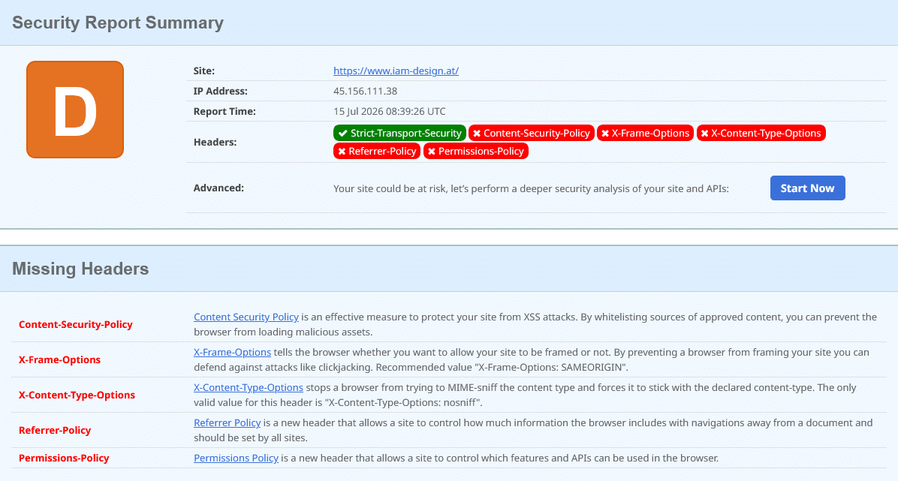This screenshot has width=898, height=481.
Task: Click the red Permissions-Policy row label
Action: coord(64,458)
